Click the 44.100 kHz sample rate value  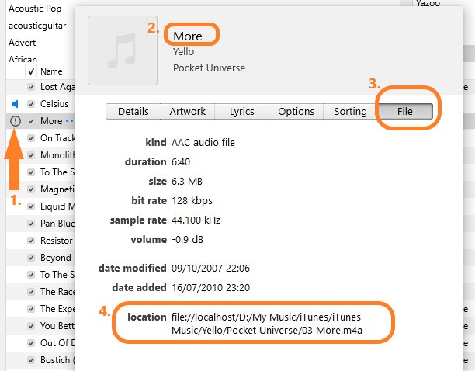[196, 220]
